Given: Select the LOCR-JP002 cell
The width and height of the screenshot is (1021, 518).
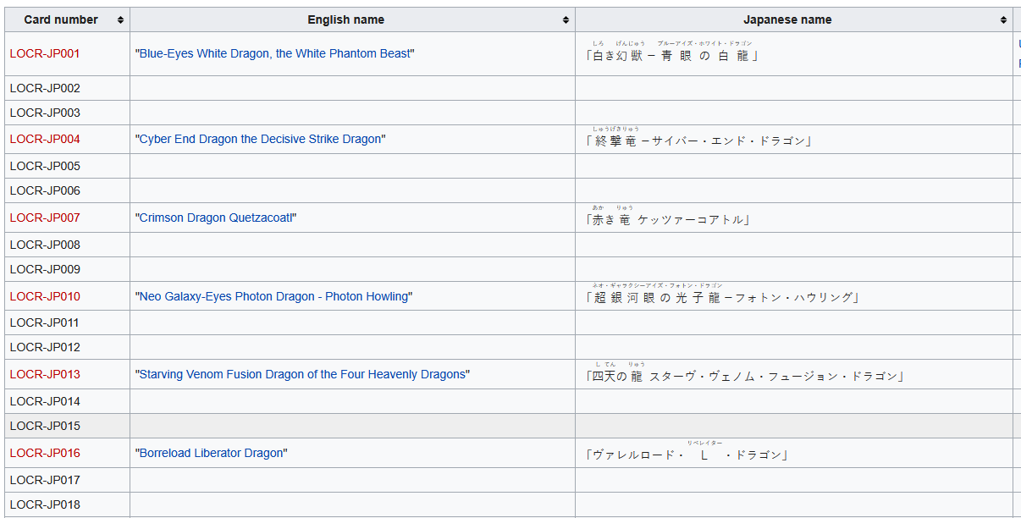Looking at the screenshot, I should (x=67, y=88).
